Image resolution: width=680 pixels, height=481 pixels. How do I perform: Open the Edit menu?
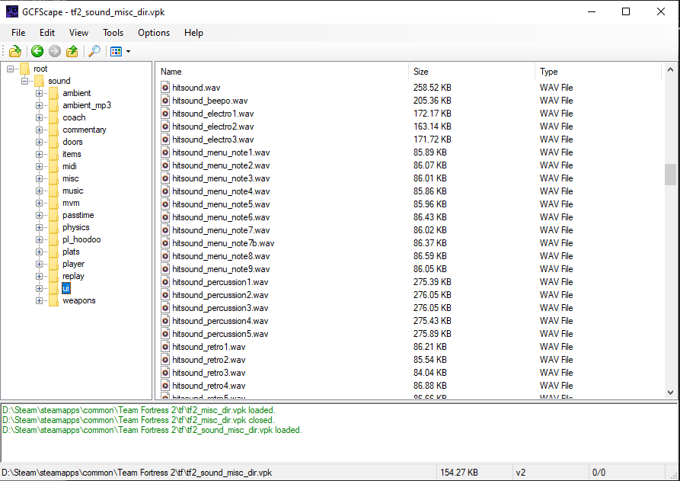(47, 33)
